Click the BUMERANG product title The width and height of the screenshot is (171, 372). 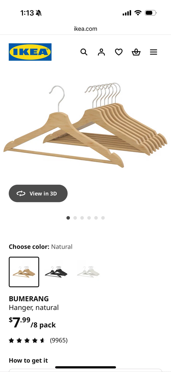click(29, 299)
